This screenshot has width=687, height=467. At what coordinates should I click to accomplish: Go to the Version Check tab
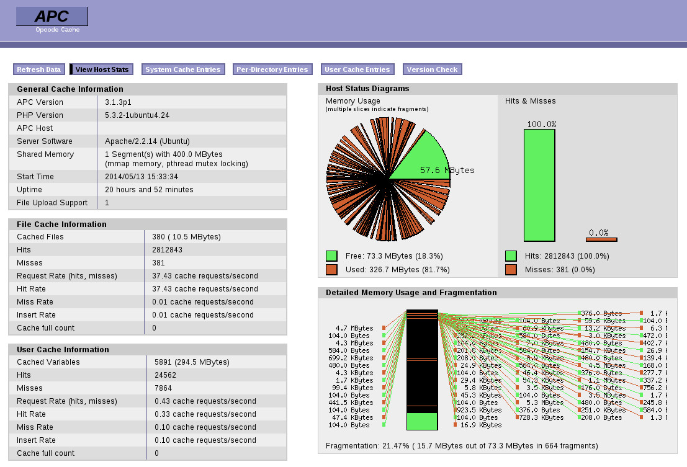click(x=432, y=69)
